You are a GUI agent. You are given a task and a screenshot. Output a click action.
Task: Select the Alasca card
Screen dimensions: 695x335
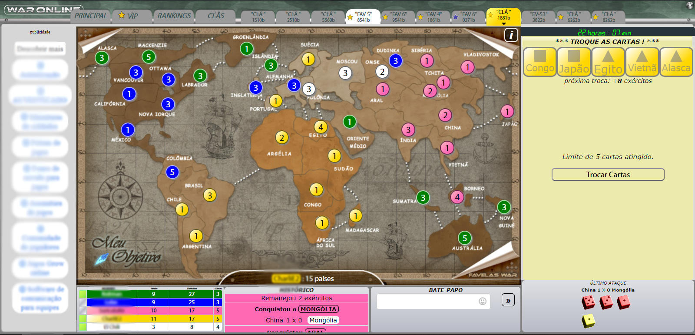click(x=676, y=62)
